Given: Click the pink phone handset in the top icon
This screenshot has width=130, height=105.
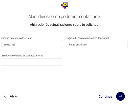Looking at the screenshot, I should coord(63,7).
